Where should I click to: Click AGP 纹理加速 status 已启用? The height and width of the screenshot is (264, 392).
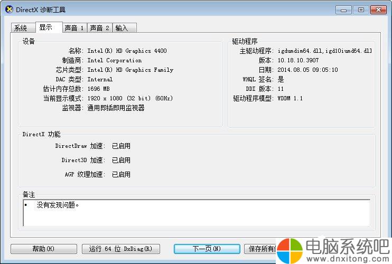pos(121,174)
